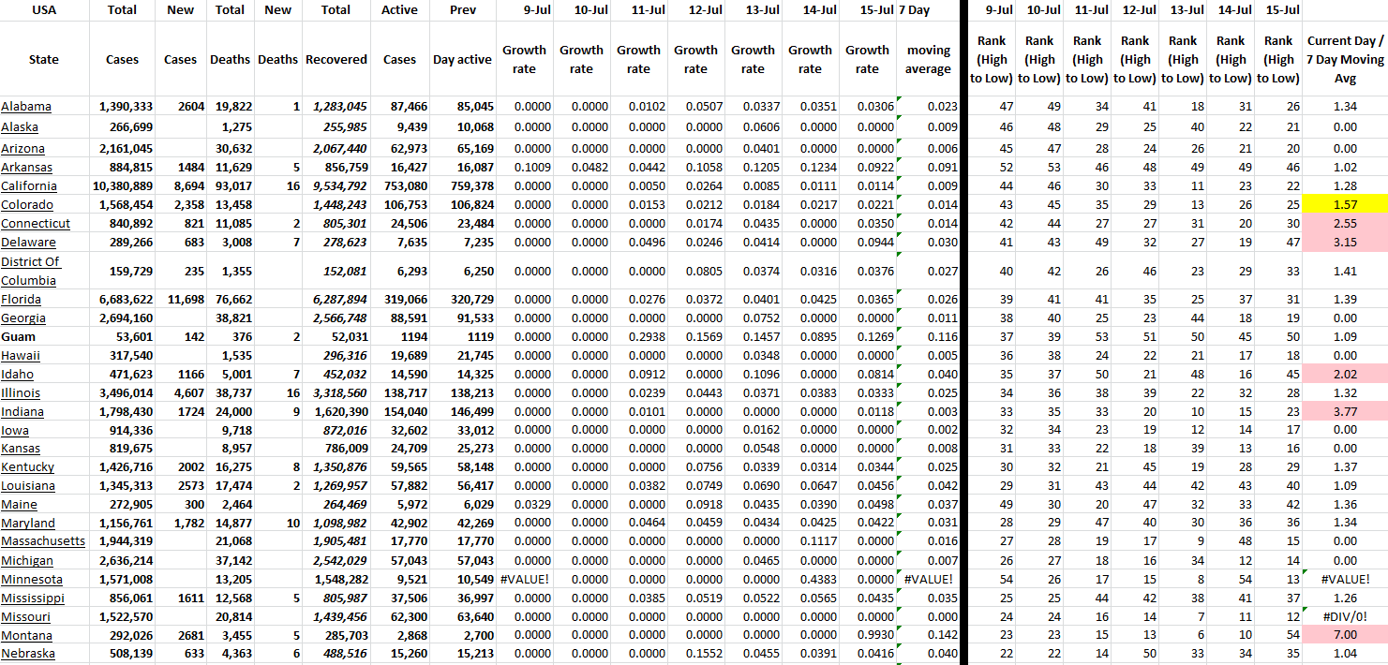1388x665 pixels.
Task: Click the Montana state link
Action: [x=26, y=635]
